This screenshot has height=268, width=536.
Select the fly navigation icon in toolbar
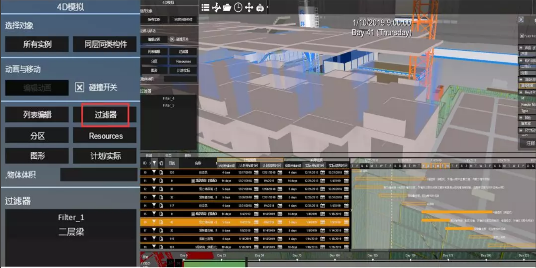pyautogui.click(x=216, y=7)
